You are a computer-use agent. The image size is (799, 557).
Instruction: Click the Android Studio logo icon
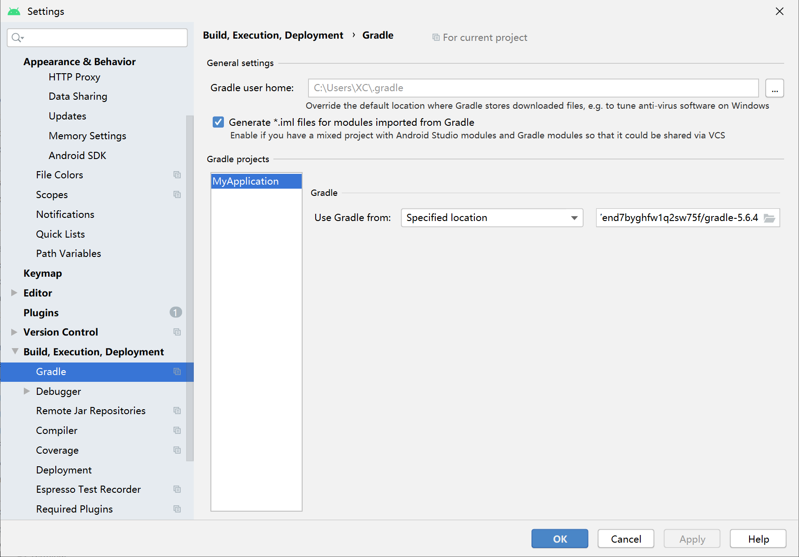point(13,11)
